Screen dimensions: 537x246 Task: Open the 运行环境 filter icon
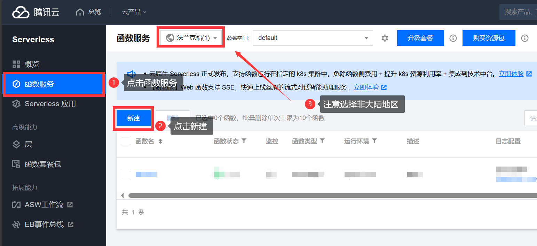[x=374, y=141]
